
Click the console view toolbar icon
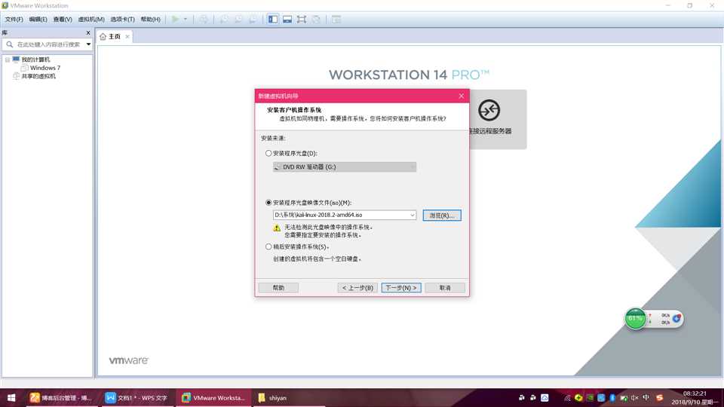tap(336, 20)
